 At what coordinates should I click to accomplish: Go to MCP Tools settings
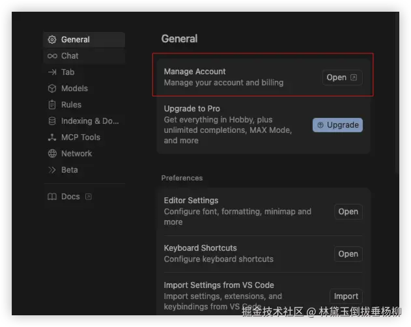tap(80, 137)
